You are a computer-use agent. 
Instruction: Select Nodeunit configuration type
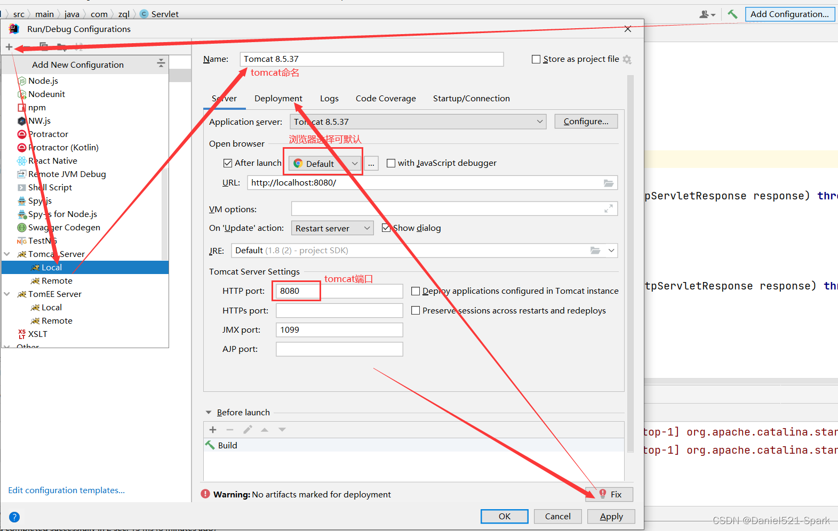click(46, 94)
